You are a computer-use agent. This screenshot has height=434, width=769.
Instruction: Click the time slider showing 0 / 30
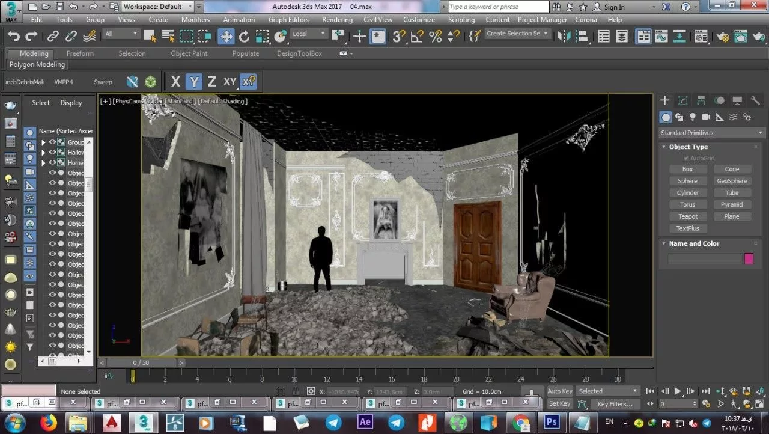[142, 362]
